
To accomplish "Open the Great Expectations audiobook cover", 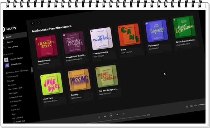I will point(184,27).
